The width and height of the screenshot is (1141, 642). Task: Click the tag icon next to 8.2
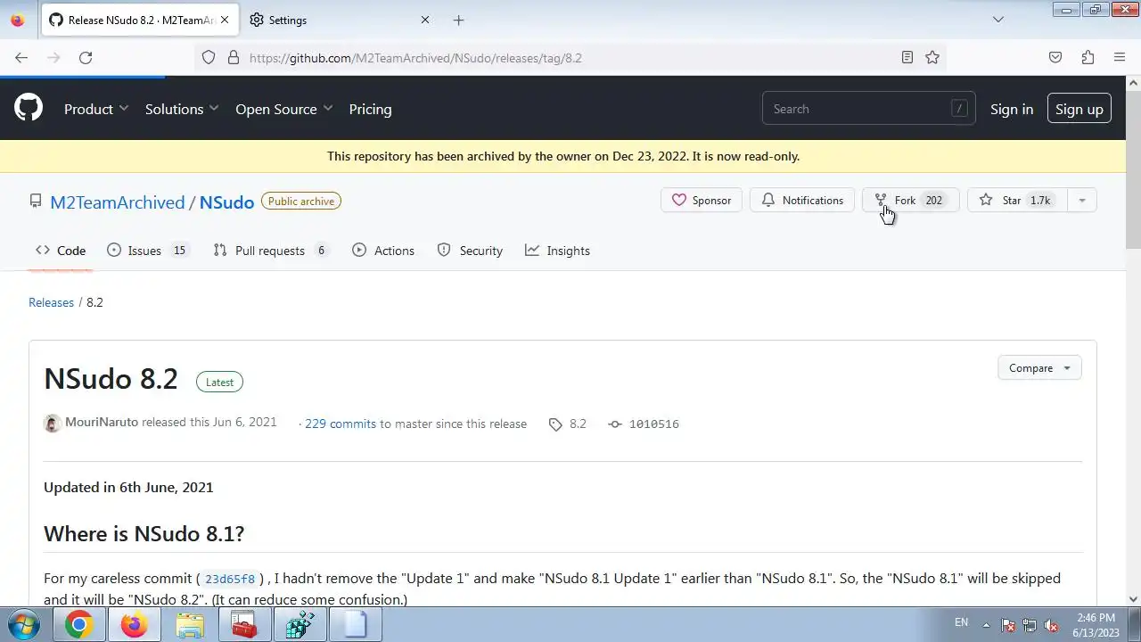pyautogui.click(x=555, y=424)
